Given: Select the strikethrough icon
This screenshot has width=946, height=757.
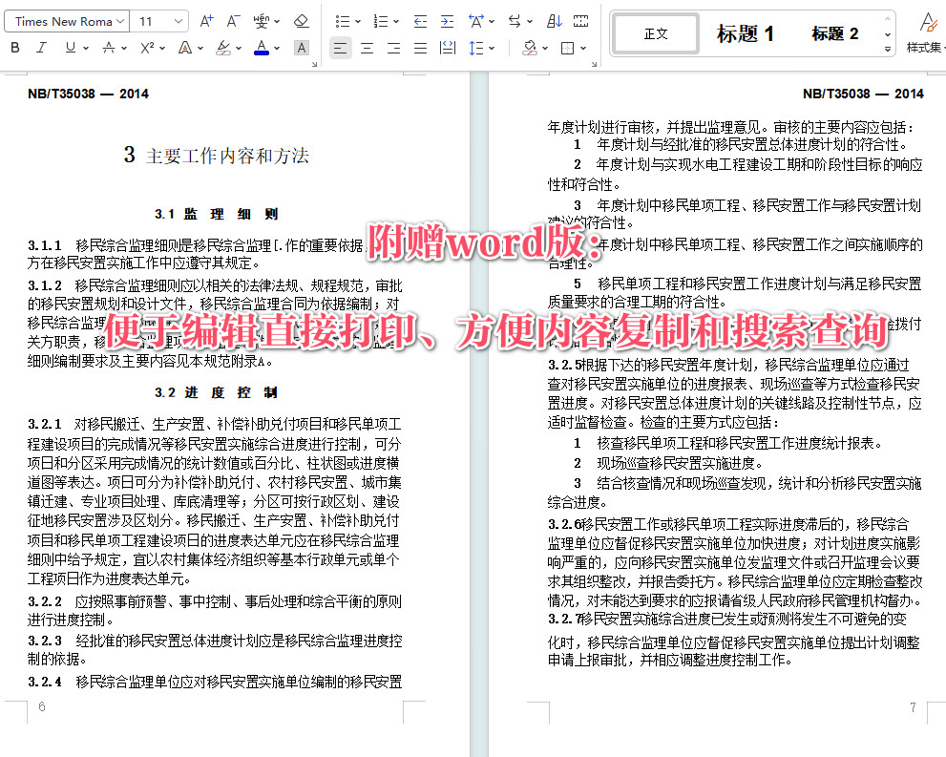Looking at the screenshot, I should [x=108, y=46].
